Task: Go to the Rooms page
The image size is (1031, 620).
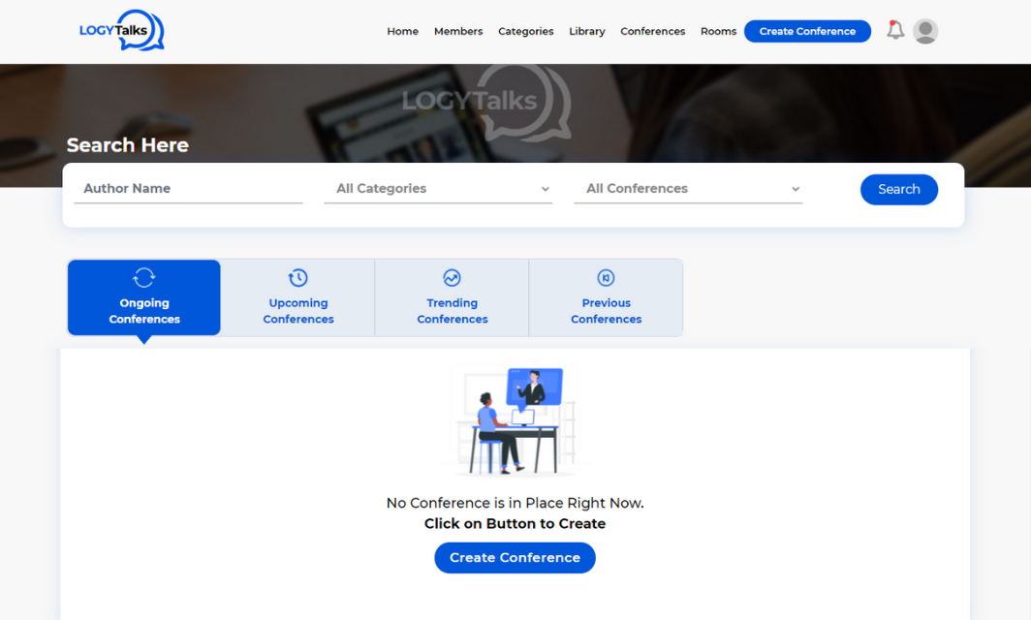Action: [x=718, y=31]
